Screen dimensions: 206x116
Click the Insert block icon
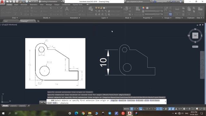pos(126,9)
